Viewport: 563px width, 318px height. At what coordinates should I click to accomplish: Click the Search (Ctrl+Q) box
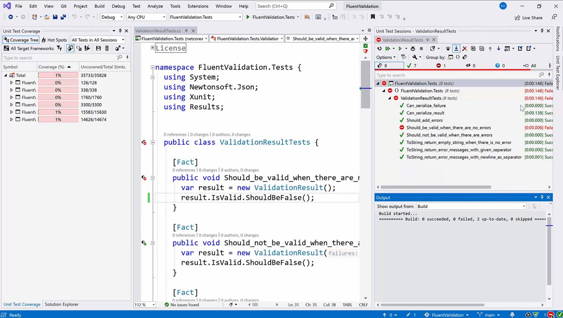pos(296,6)
